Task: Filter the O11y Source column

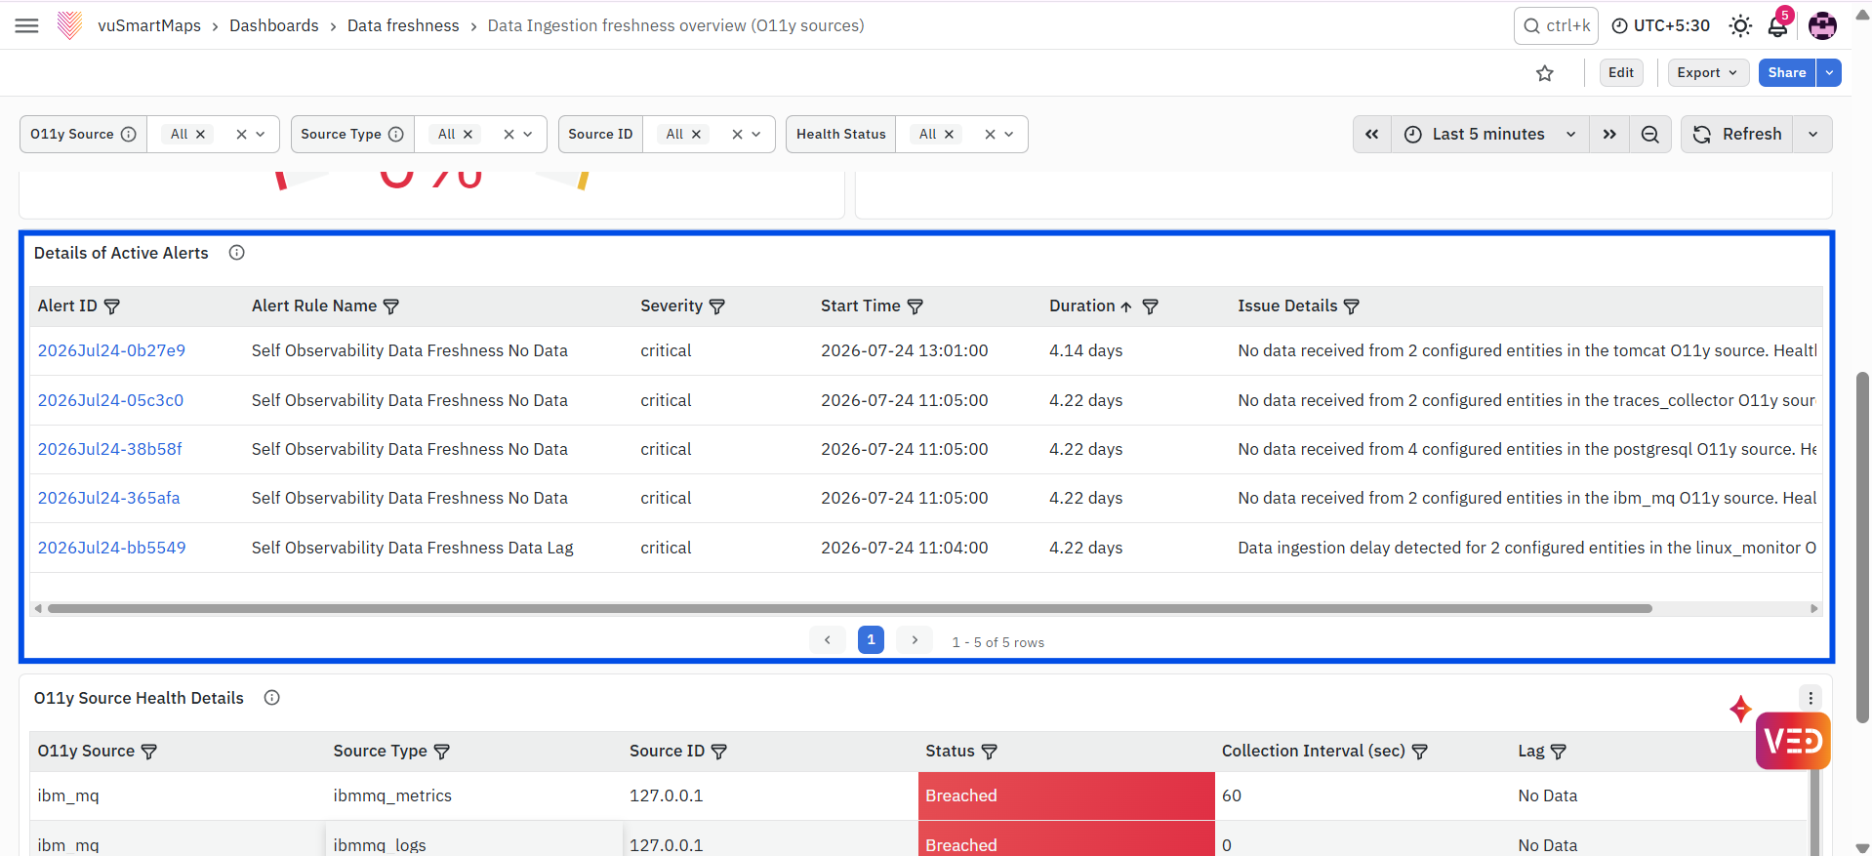Action: click(149, 752)
